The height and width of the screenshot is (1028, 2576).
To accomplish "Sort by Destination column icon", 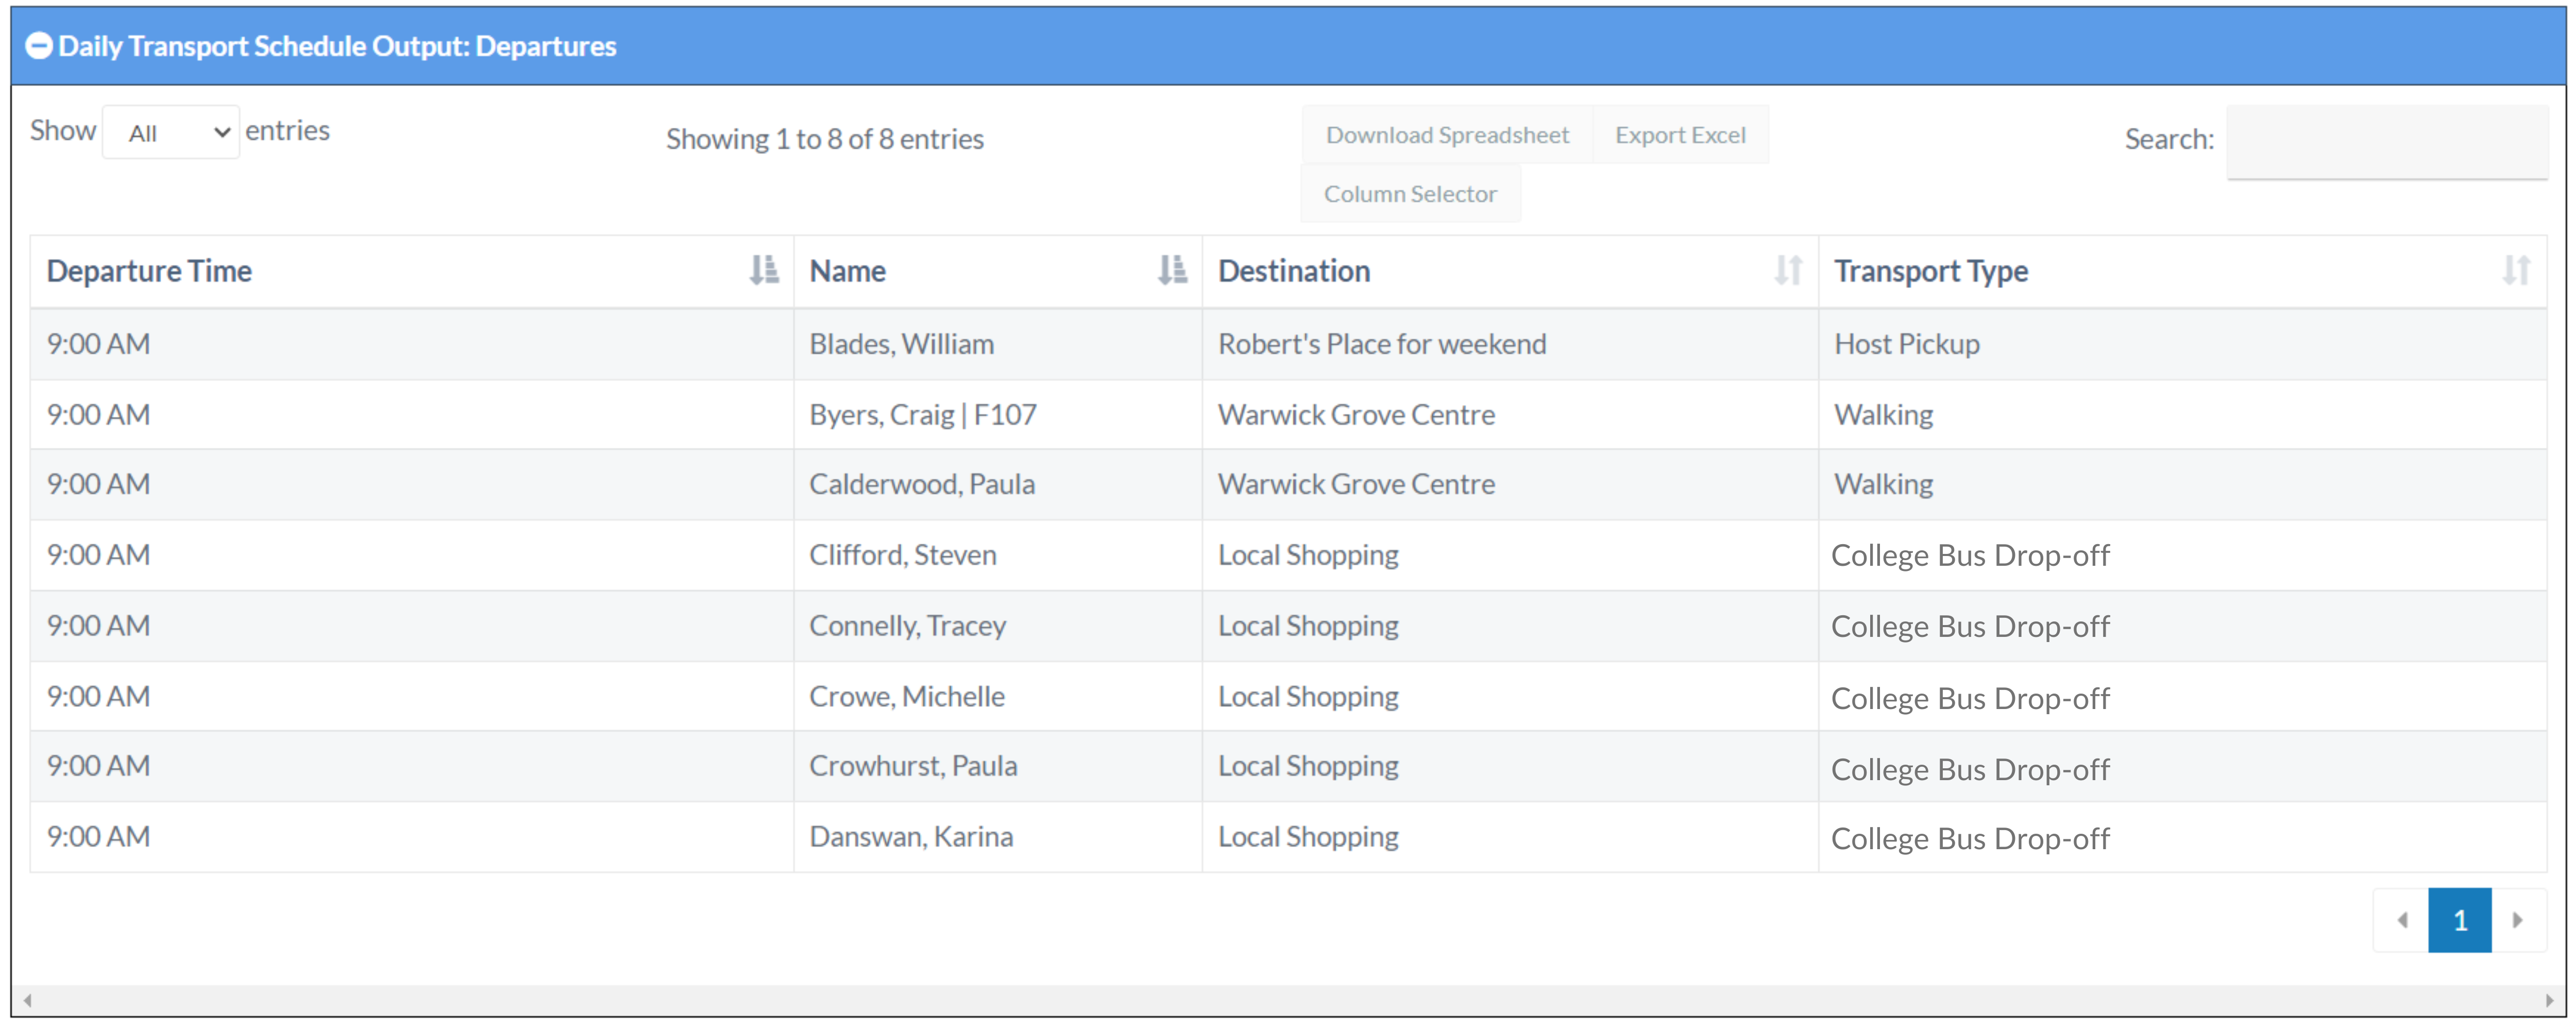I will pyautogui.click(x=1787, y=270).
